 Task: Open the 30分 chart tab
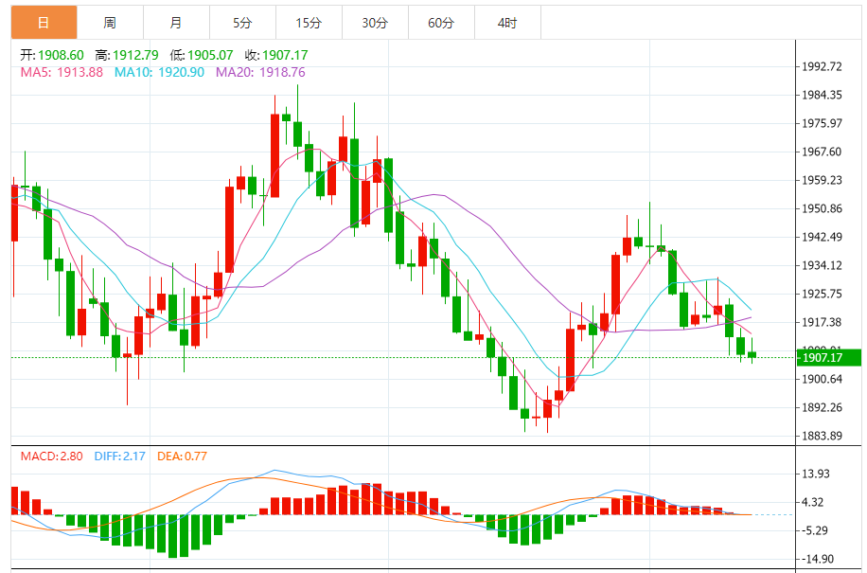click(376, 23)
